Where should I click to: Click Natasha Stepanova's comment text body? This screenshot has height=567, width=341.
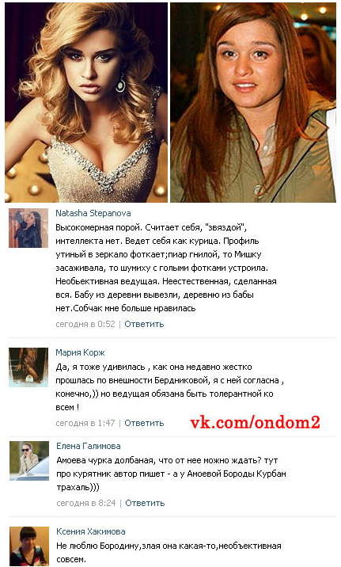pyautogui.click(x=166, y=268)
